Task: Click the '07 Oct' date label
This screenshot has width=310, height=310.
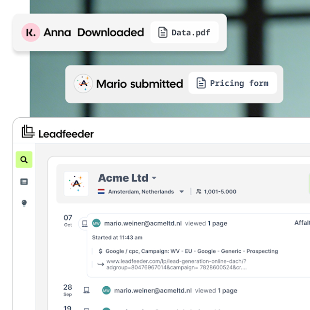Action: (x=68, y=220)
